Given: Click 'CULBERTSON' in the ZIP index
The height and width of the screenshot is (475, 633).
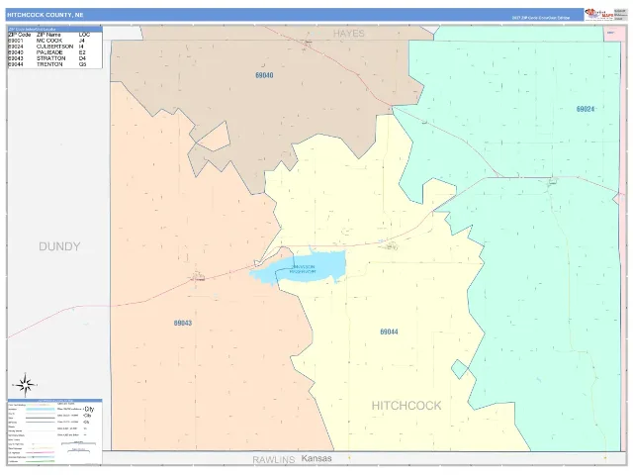Looking at the screenshot, I should click(x=55, y=47).
